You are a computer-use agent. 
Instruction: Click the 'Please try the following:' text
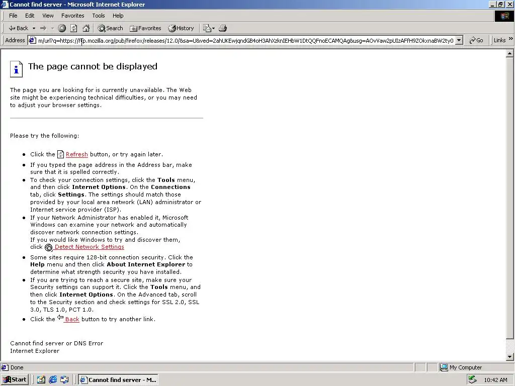point(44,136)
